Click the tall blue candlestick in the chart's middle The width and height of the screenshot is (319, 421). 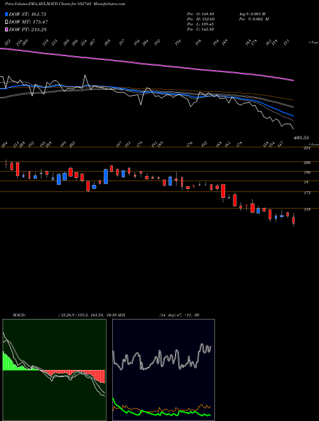106,177
